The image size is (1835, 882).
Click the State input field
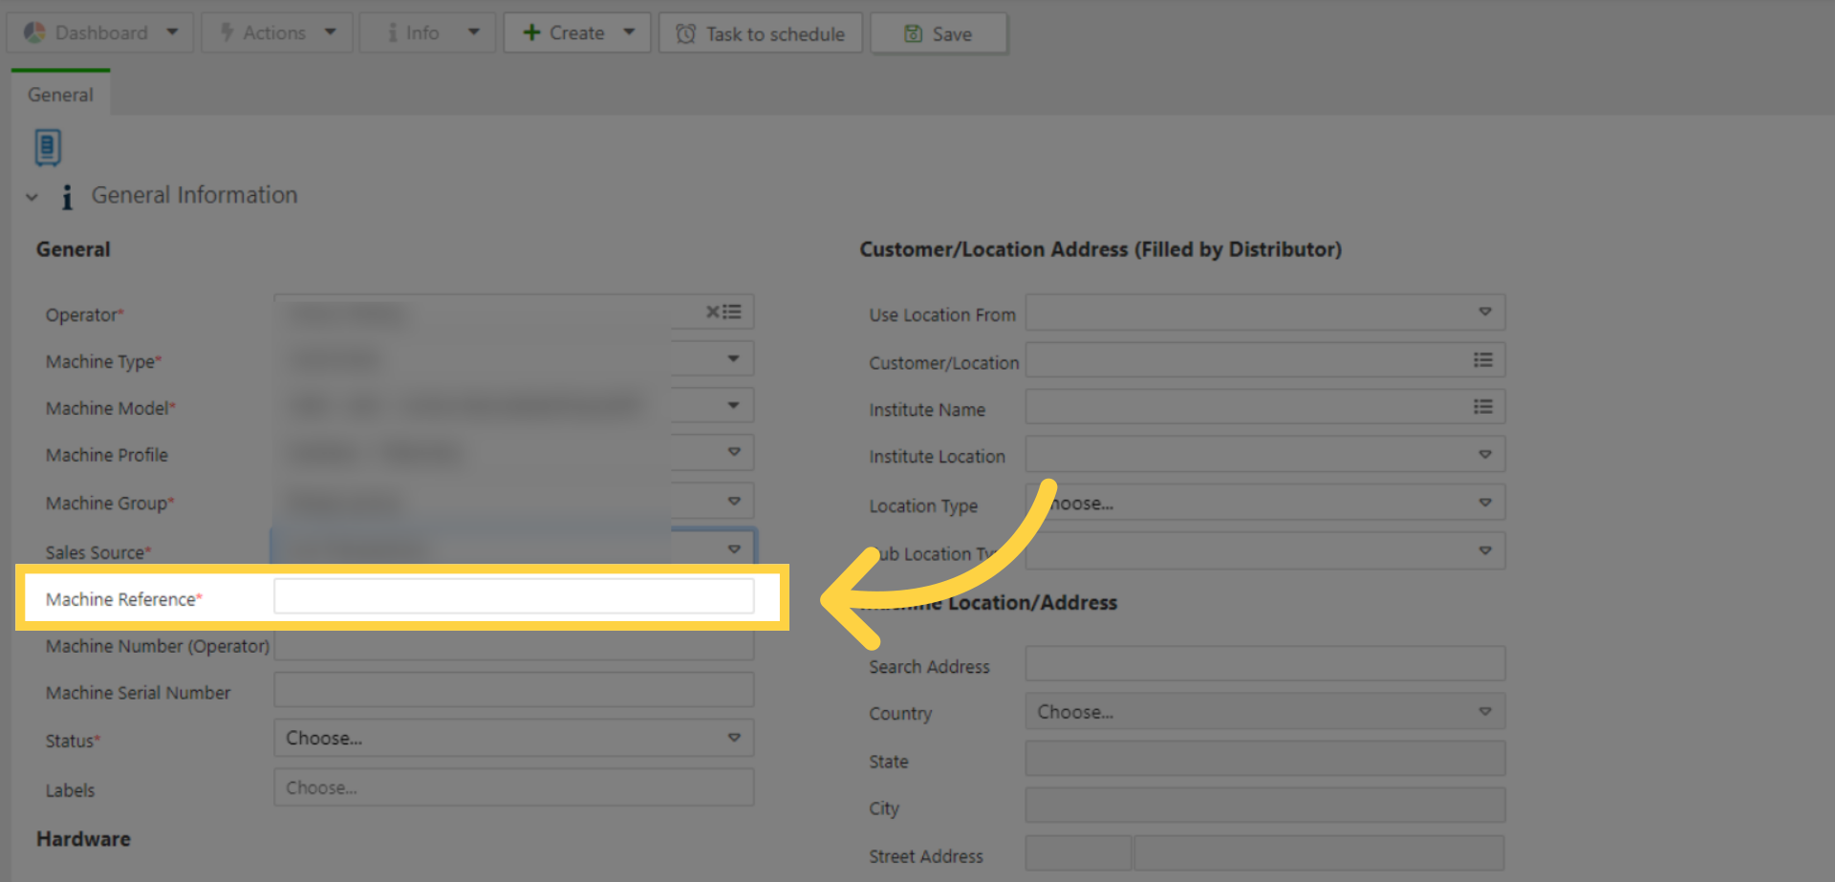1265,759
